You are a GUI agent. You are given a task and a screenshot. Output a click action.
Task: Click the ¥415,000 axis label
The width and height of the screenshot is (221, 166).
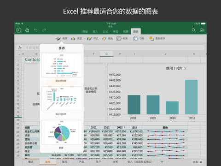coord(115,114)
